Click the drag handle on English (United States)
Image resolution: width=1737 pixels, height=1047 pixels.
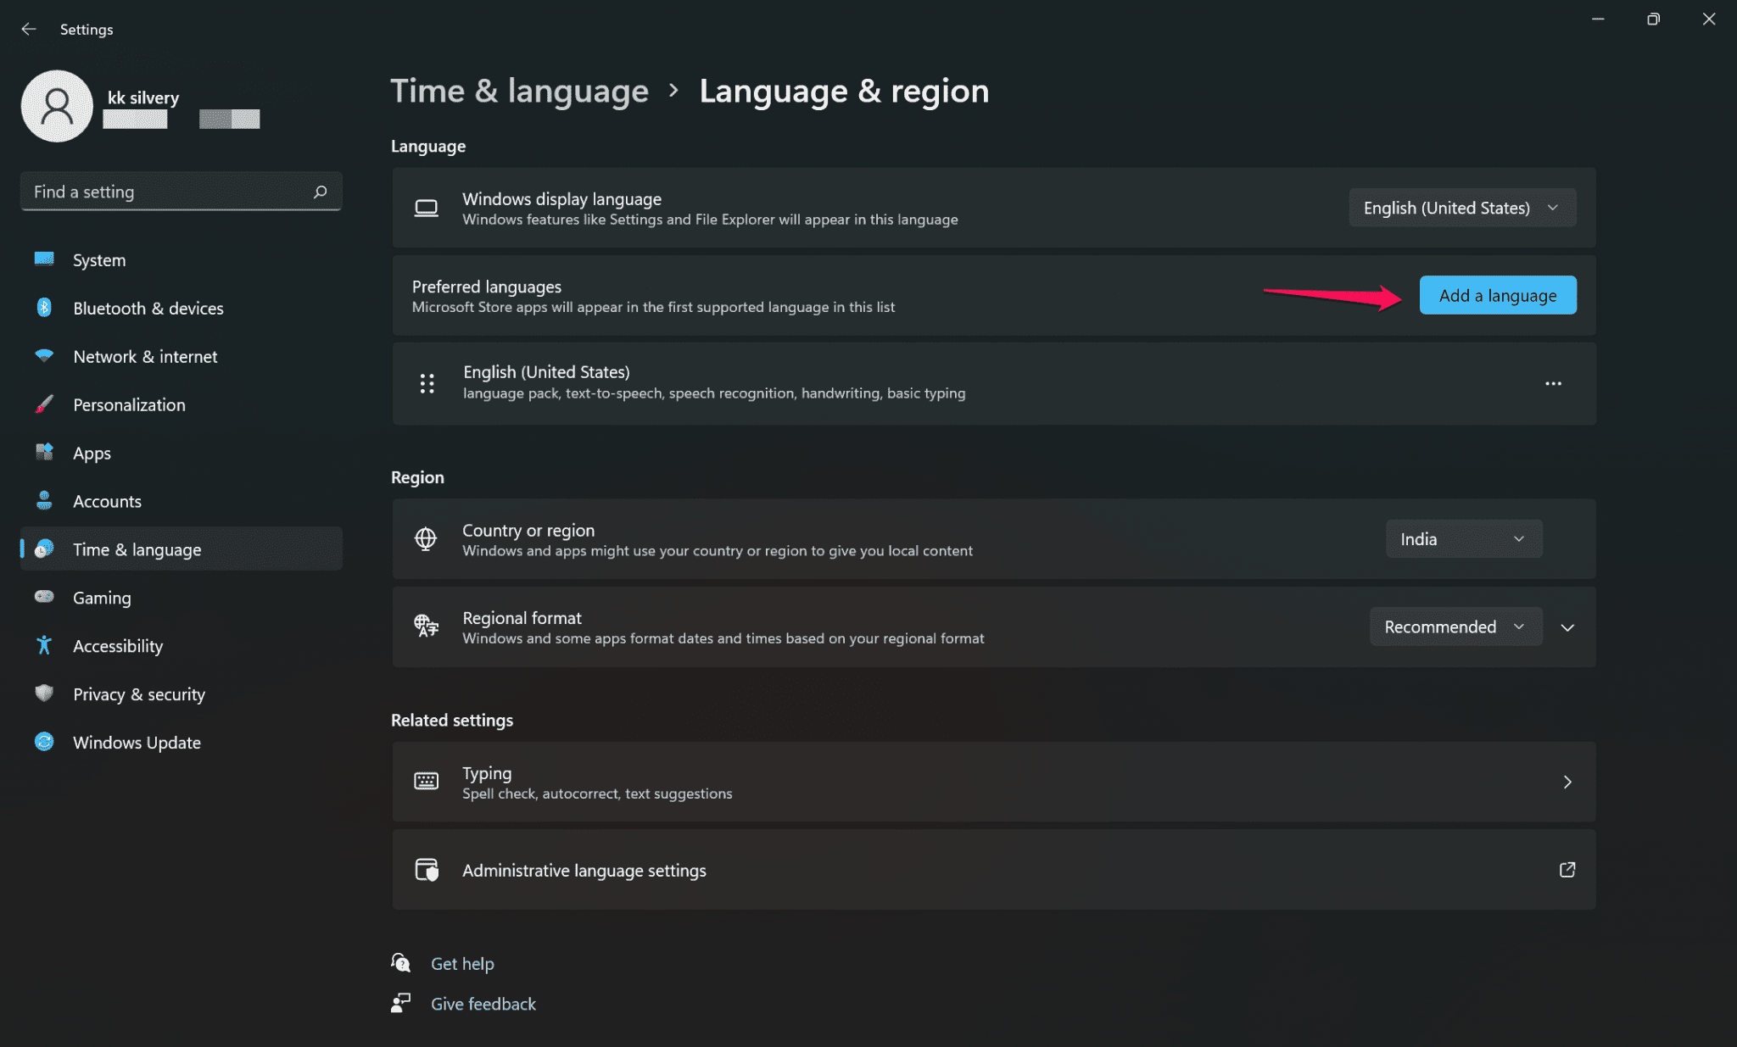427,383
